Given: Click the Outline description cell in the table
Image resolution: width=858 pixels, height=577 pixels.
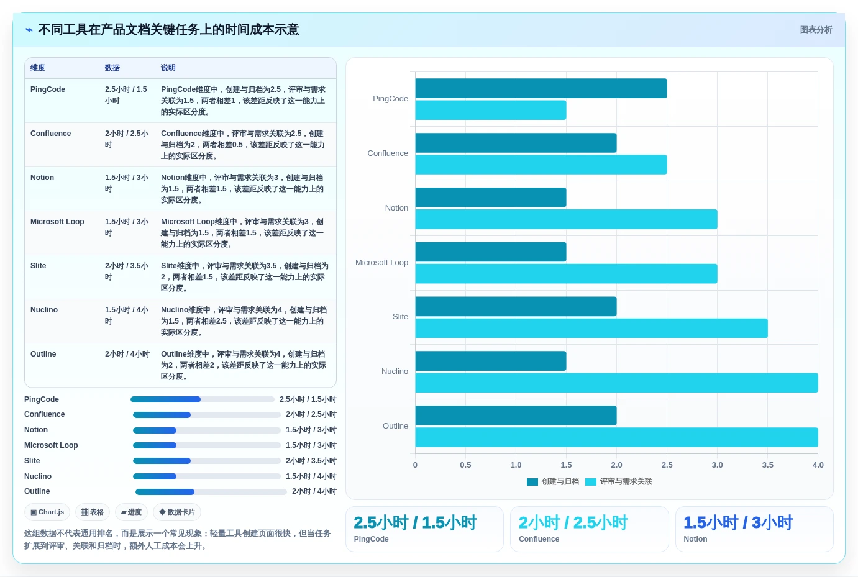Looking at the screenshot, I should (x=245, y=365).
